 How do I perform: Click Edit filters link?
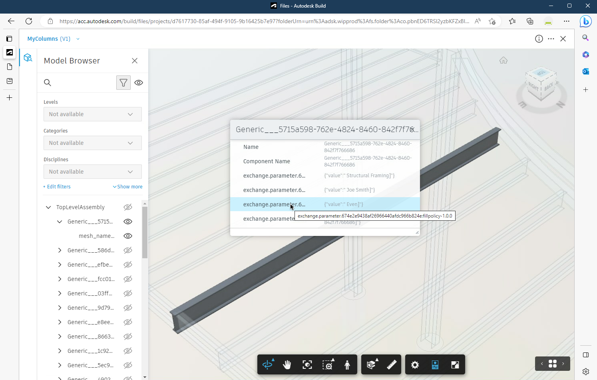pos(57,186)
